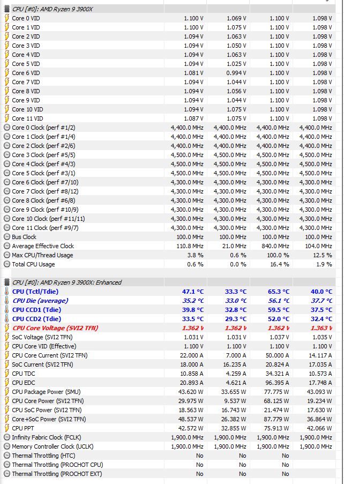Screen dimensions: 344x484
Task: Click the lightning icon for Core 6 VID
Action: (x=7, y=73)
